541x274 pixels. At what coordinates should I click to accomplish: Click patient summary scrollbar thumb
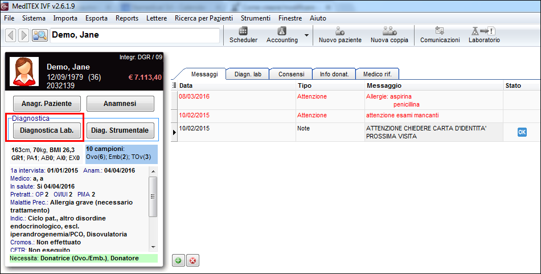coord(153,197)
